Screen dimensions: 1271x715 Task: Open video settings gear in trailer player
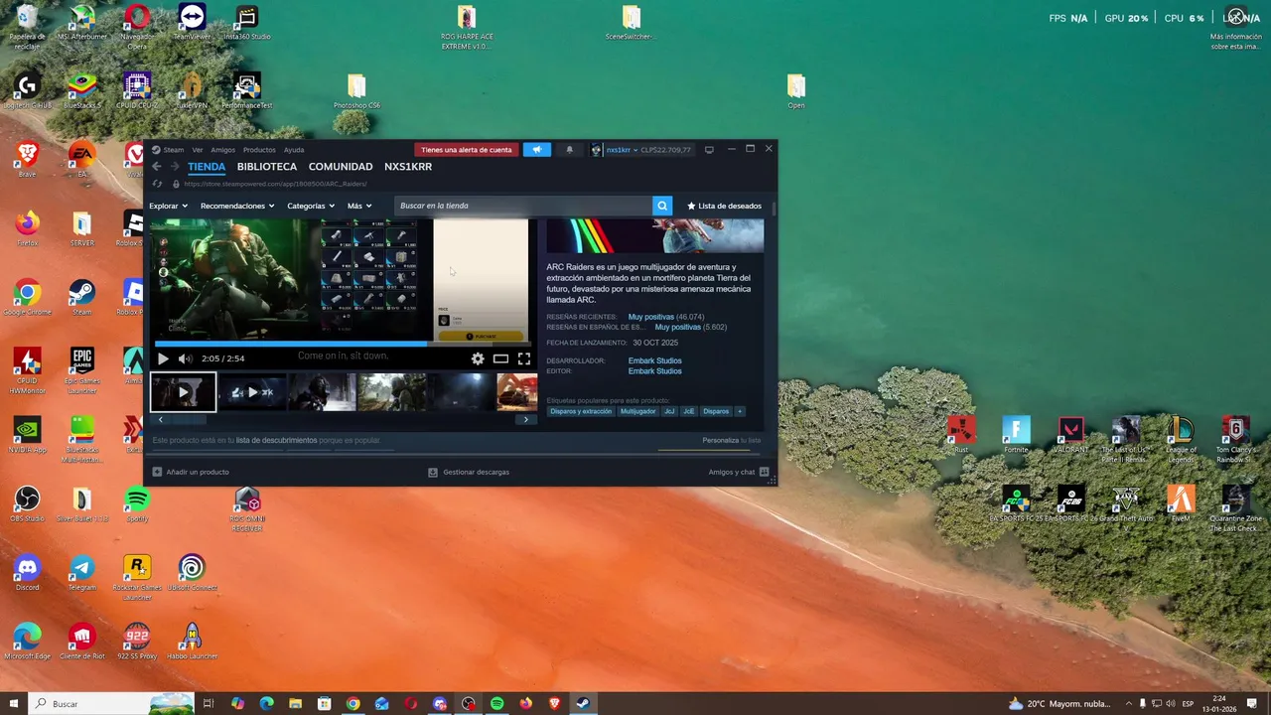pos(478,358)
